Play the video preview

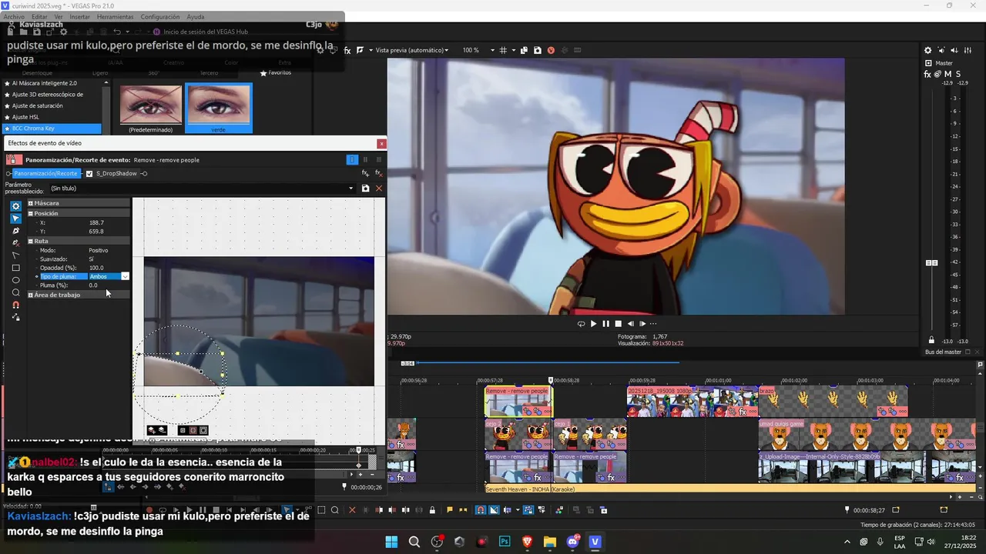pos(593,324)
